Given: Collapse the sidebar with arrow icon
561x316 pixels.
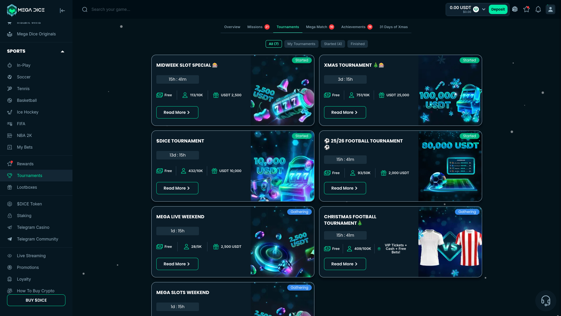Looking at the screenshot, I should [x=62, y=11].
